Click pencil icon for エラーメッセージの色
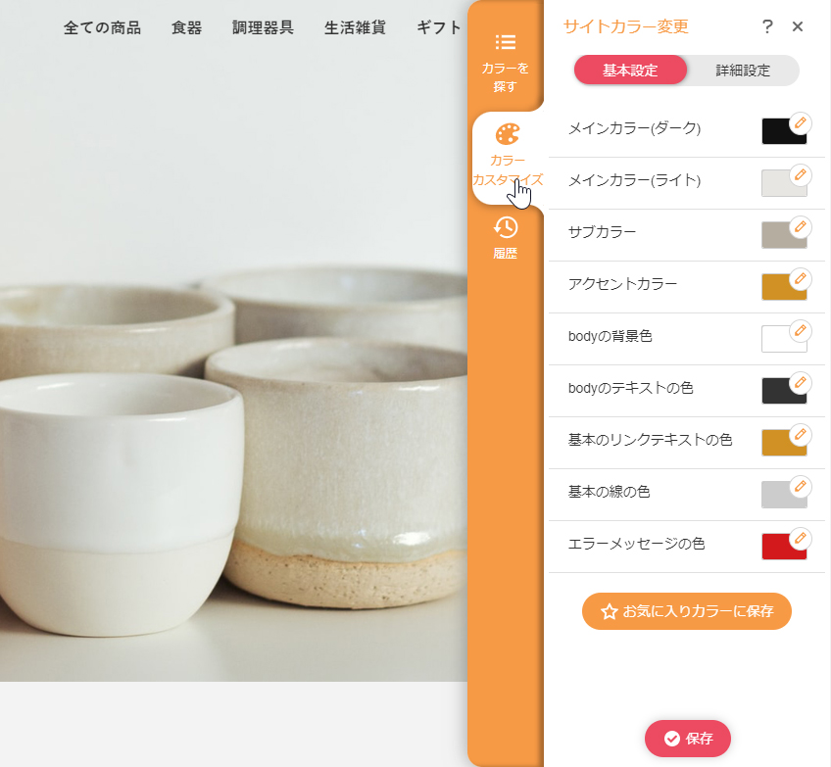The image size is (831, 767). click(x=800, y=538)
